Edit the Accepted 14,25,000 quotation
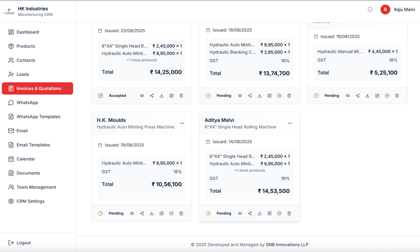The height and width of the screenshot is (252, 420). tap(171, 96)
